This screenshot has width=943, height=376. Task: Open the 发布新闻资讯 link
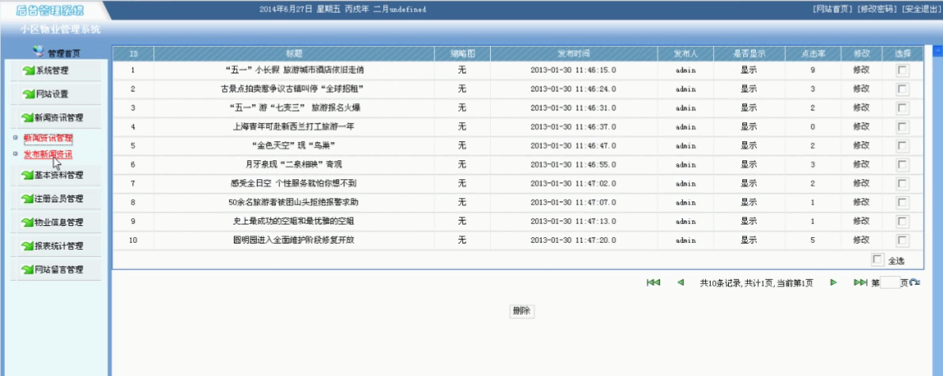click(48, 155)
